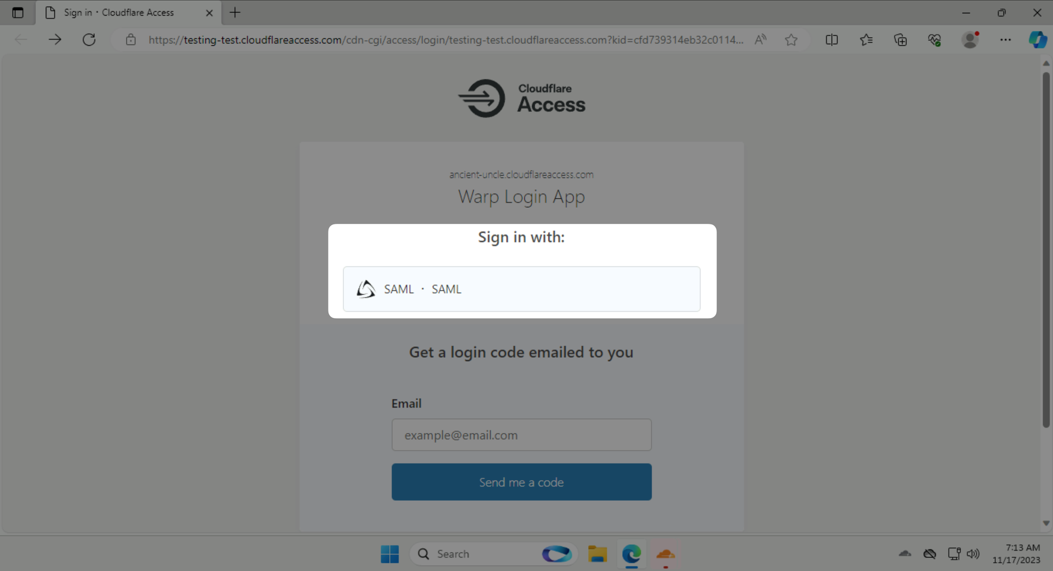Open a new tab with plus button

click(x=235, y=13)
